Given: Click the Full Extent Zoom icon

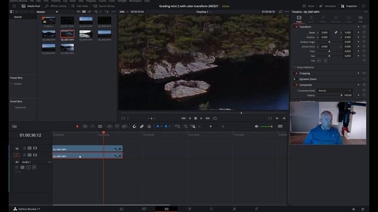Looking at the screenshot, I should coord(177,127).
